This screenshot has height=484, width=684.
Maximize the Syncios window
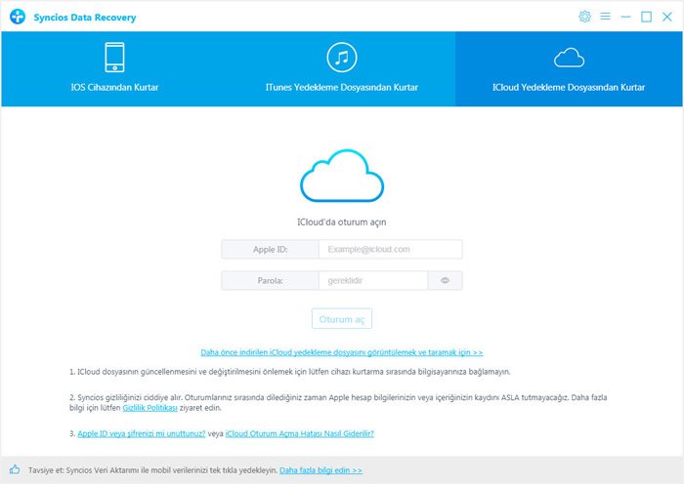(x=646, y=17)
